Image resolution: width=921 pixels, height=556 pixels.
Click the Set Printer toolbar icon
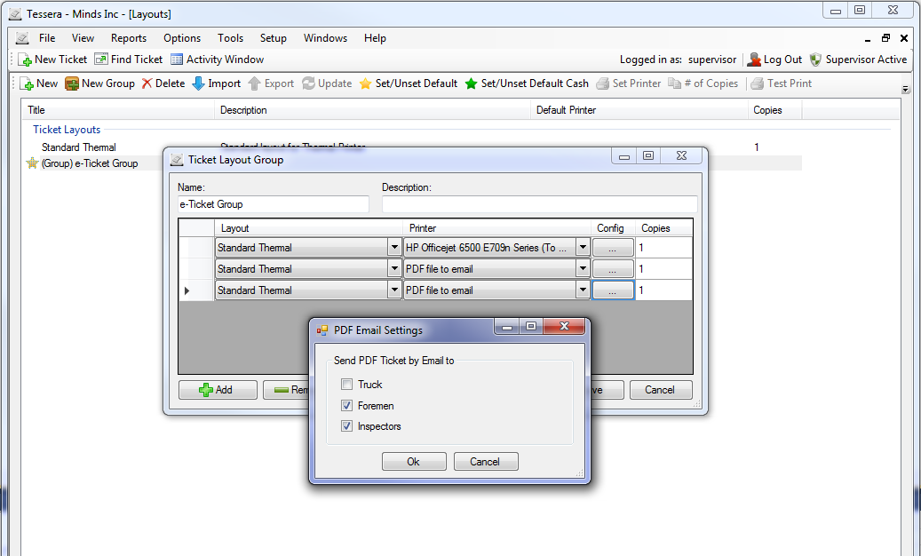[x=602, y=83]
